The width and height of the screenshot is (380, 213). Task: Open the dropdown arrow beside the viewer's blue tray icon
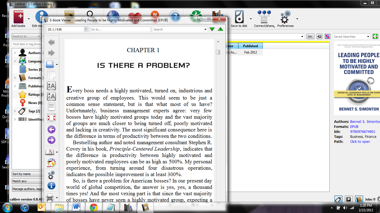(57, 65)
